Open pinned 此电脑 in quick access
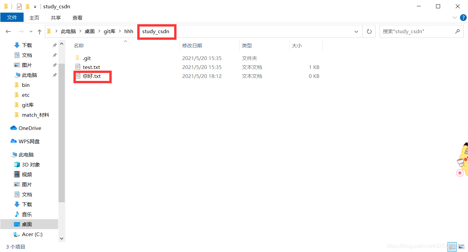Screen dimensions: 468x252 (x=29, y=75)
